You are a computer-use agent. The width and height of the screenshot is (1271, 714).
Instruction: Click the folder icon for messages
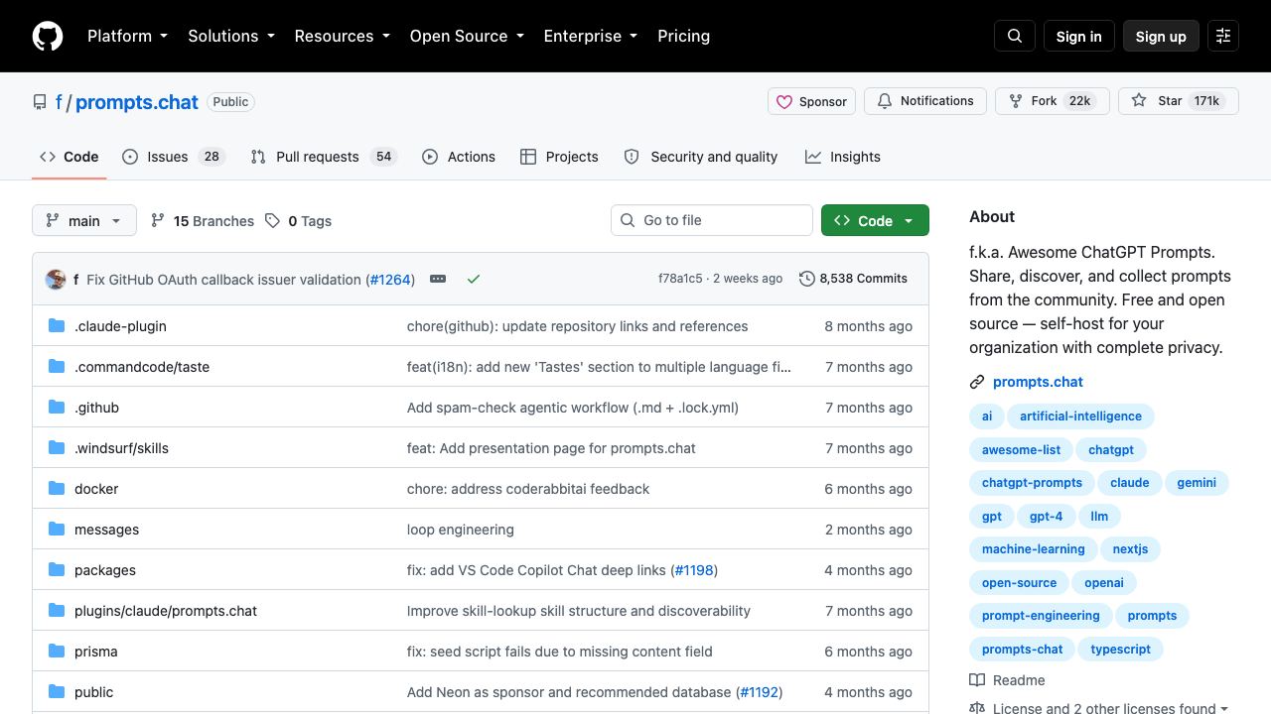(x=57, y=529)
